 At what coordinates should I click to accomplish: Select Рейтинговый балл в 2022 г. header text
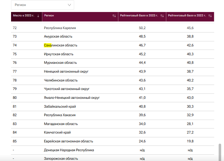187,15
